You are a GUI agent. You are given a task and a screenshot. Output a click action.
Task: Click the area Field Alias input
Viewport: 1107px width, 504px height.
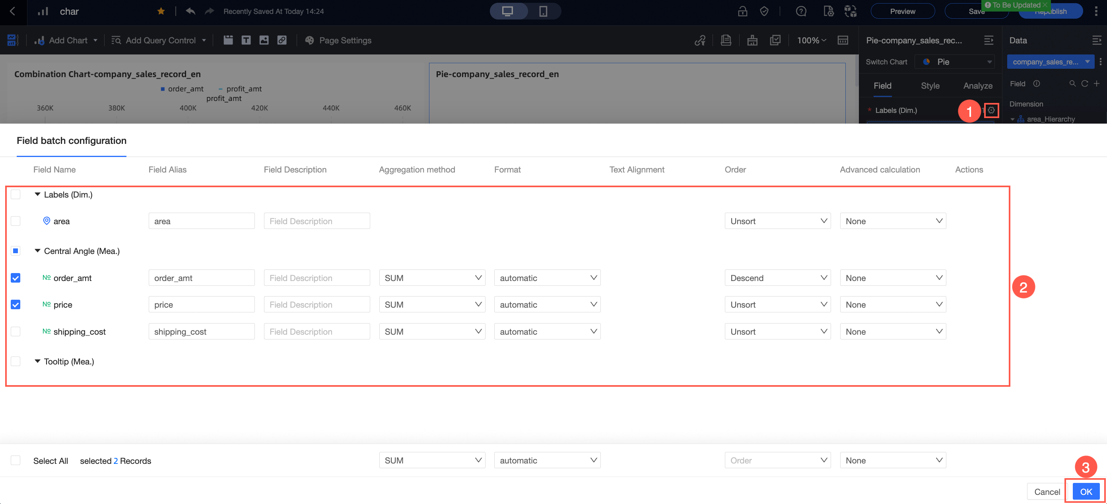click(202, 221)
